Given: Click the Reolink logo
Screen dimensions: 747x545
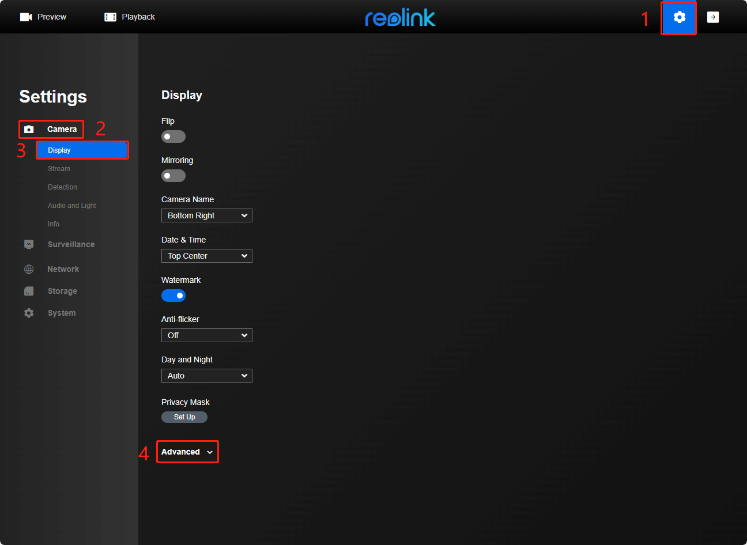Looking at the screenshot, I should [400, 18].
